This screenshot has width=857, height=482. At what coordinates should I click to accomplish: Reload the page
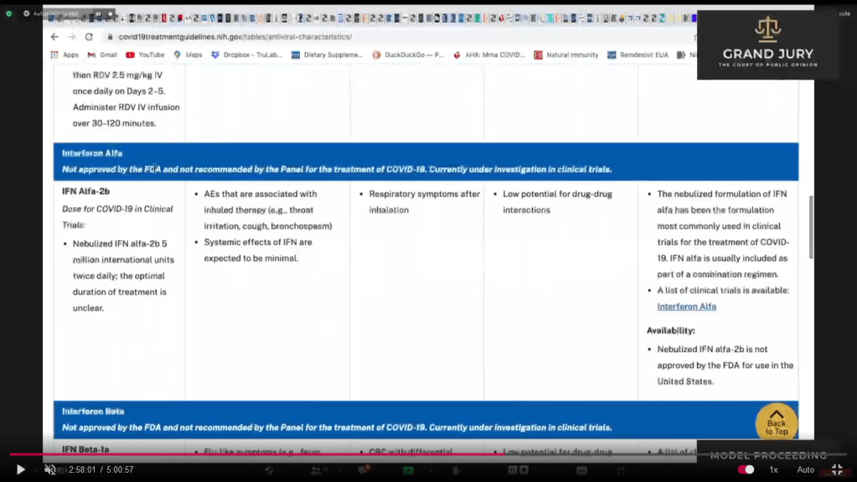(x=89, y=37)
